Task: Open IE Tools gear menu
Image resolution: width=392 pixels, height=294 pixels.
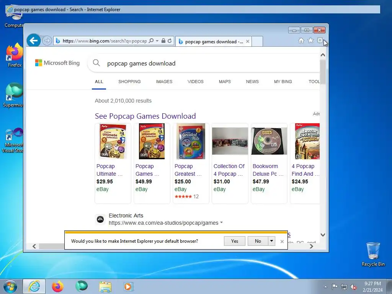Action: pyautogui.click(x=320, y=40)
